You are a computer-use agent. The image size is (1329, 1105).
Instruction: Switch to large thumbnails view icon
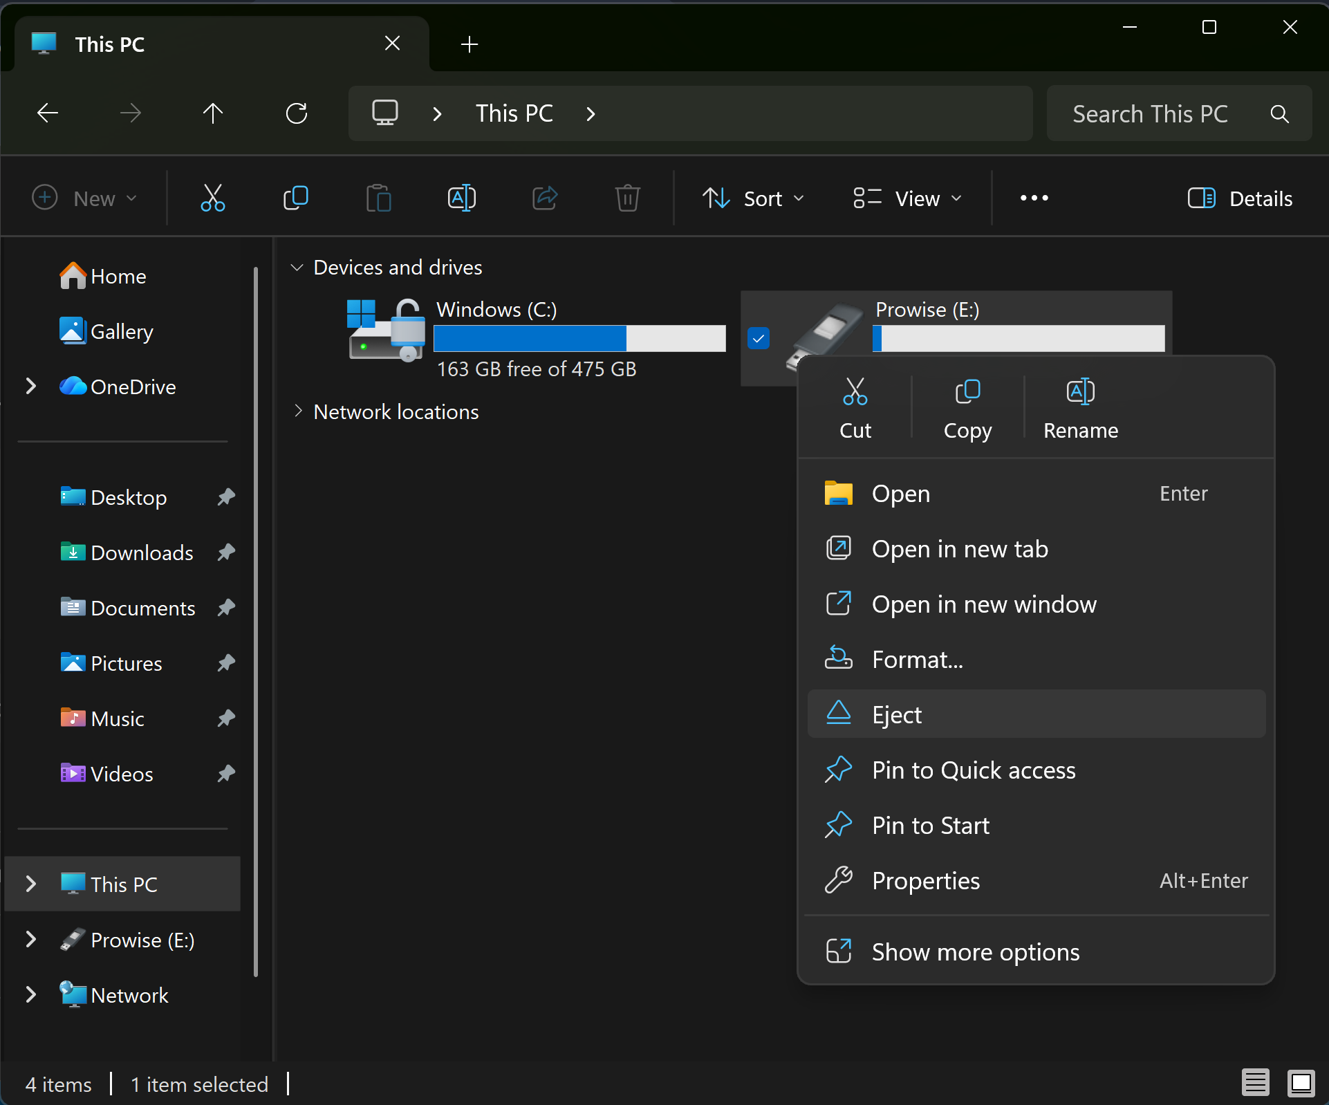(x=1301, y=1083)
